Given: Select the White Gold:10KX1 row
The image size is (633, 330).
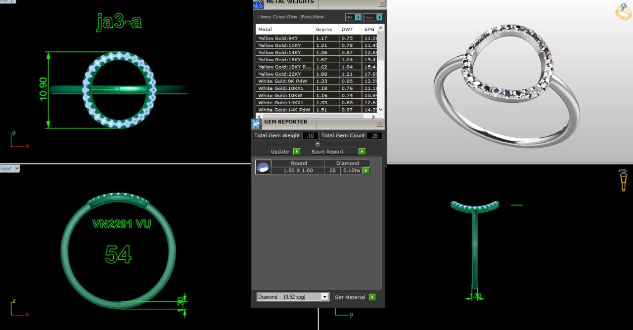Looking at the screenshot, I should coord(316,88).
